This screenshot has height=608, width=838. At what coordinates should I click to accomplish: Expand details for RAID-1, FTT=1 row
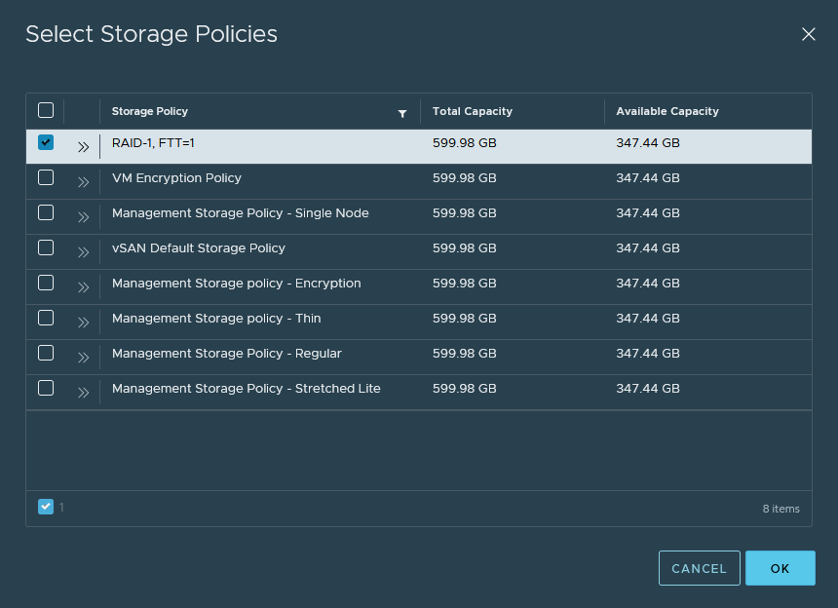[83, 147]
